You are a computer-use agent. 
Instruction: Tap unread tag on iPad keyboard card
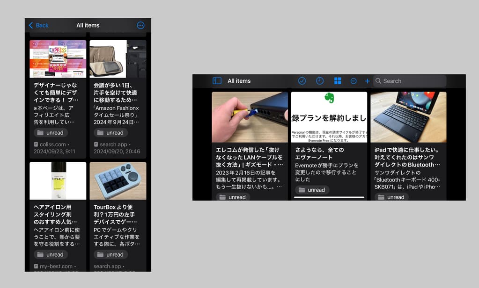coord(391,197)
